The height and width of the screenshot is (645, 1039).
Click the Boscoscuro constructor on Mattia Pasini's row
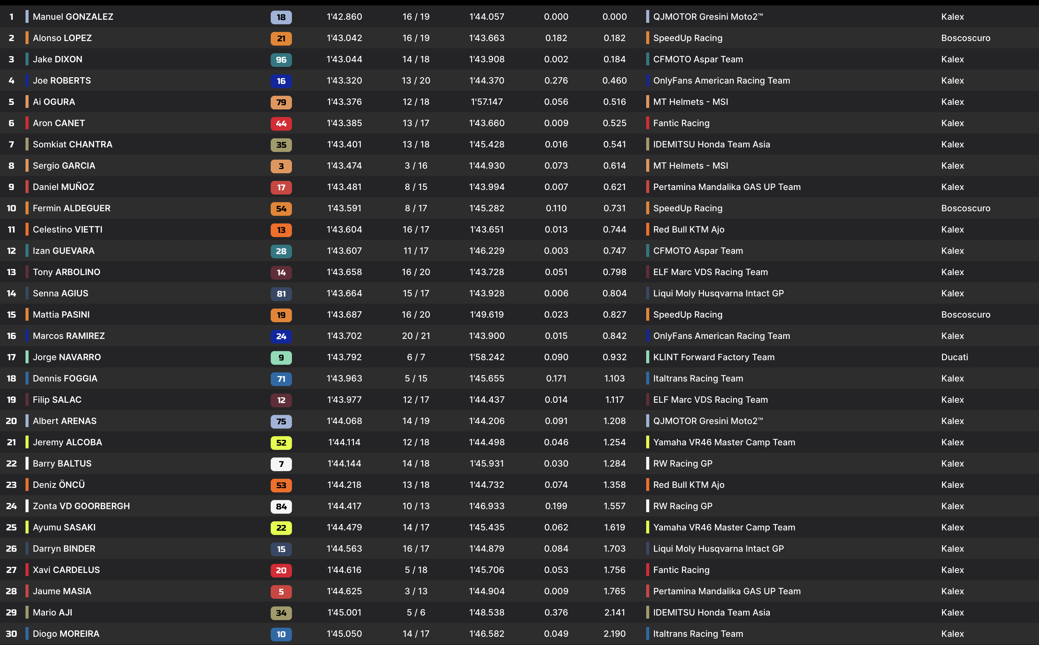tap(965, 314)
